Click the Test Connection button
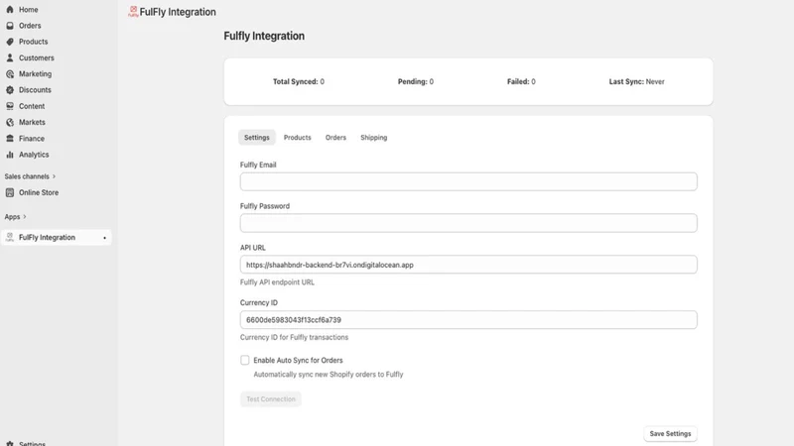The height and width of the screenshot is (446, 794). click(270, 399)
